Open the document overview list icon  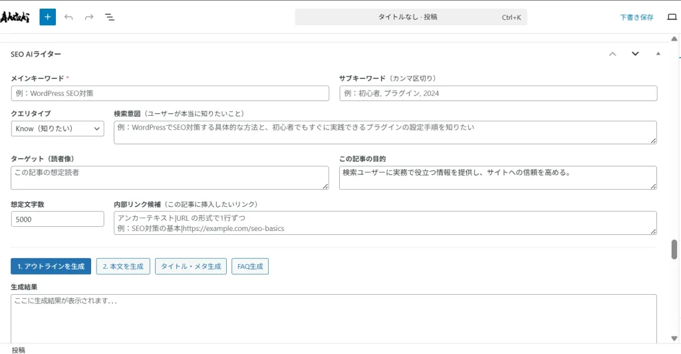[110, 17]
